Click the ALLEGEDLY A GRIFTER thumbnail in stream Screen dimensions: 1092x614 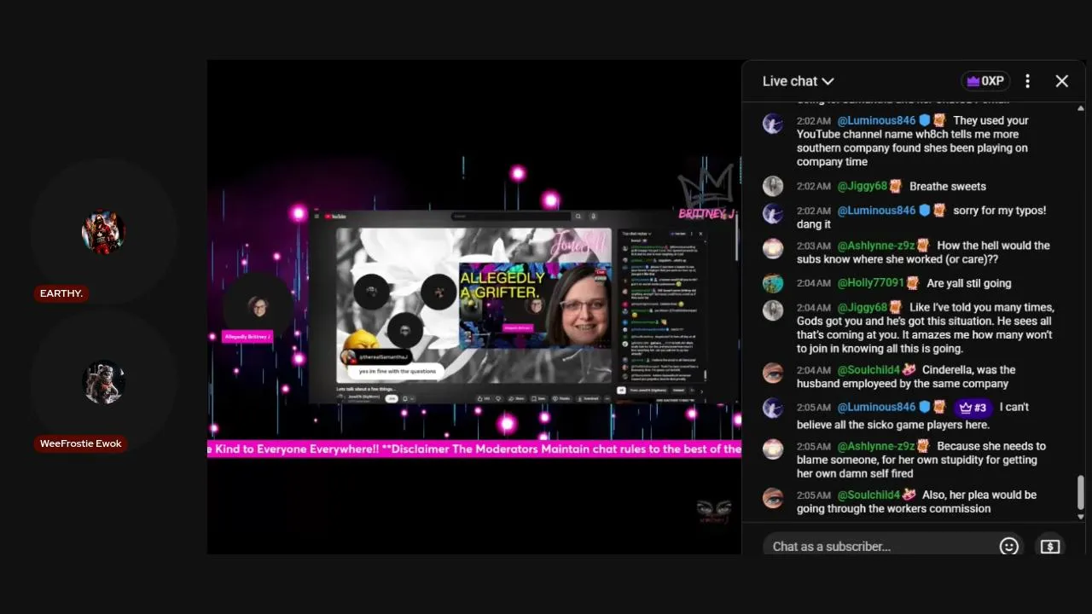tap(535, 305)
